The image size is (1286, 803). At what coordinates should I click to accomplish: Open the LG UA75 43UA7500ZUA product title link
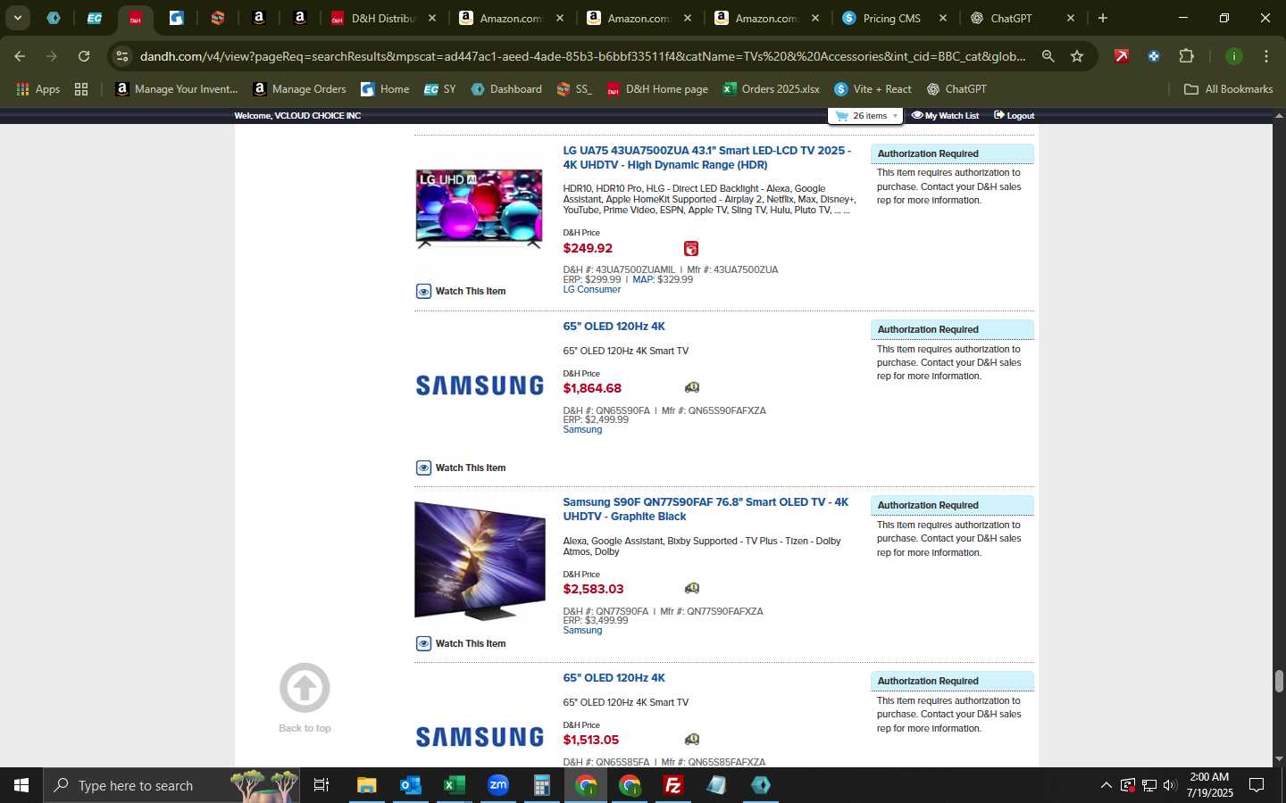point(706,158)
